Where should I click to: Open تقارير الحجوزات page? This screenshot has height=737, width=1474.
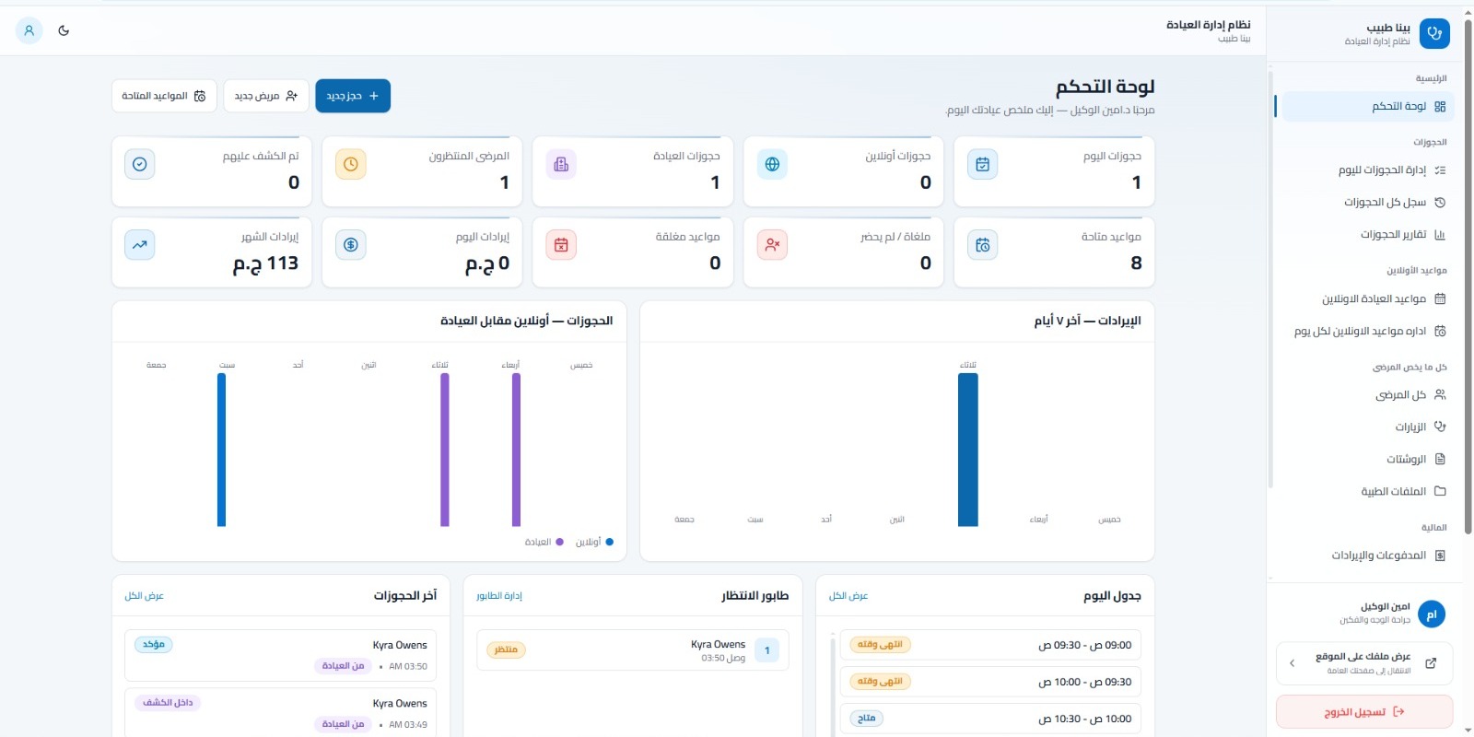(1368, 235)
